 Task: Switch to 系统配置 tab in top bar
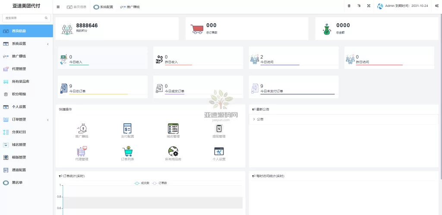pyautogui.click(x=103, y=7)
